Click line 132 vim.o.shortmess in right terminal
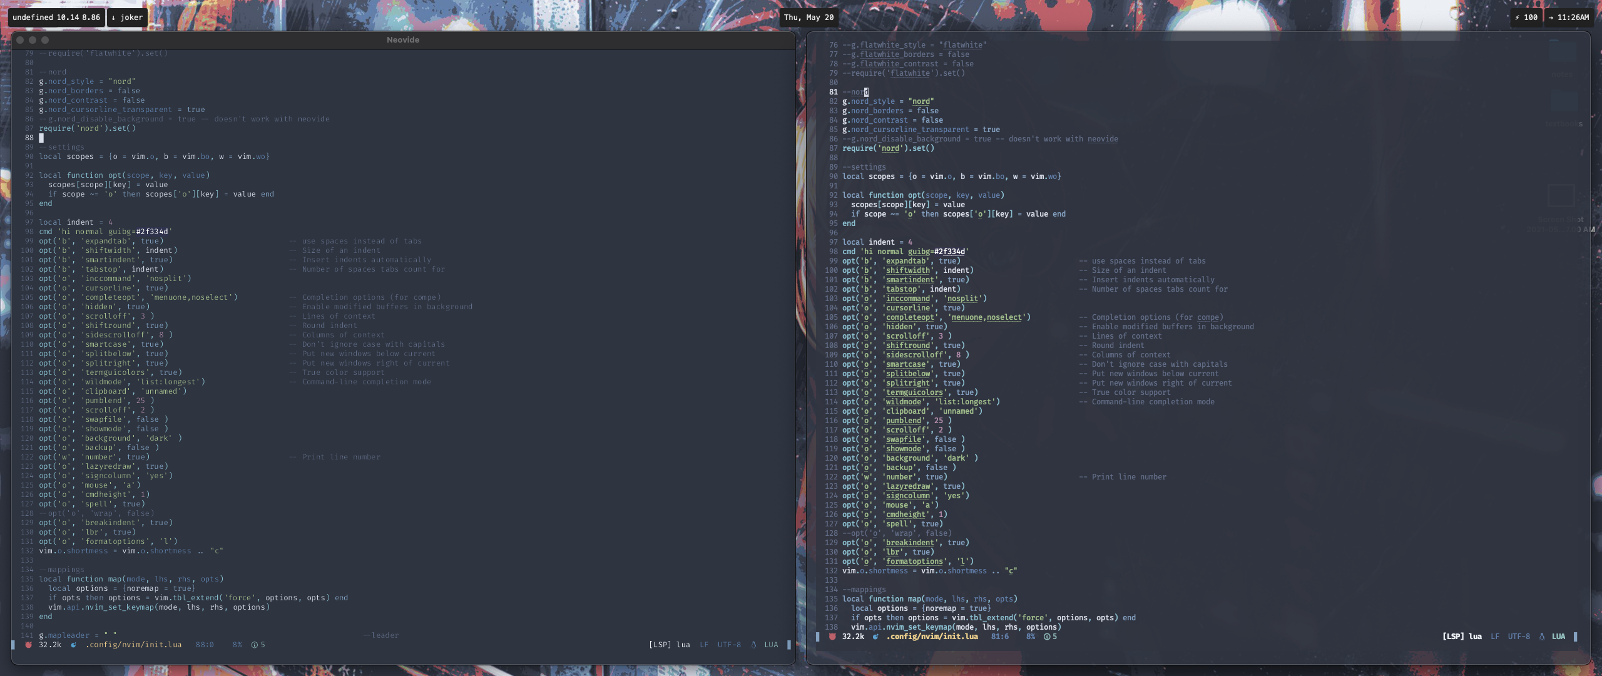Viewport: 1602px width, 676px height. (929, 571)
